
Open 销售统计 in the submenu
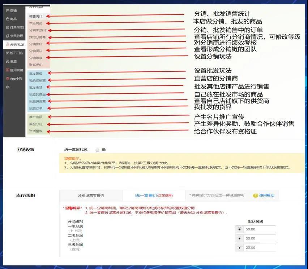coord(36,17)
